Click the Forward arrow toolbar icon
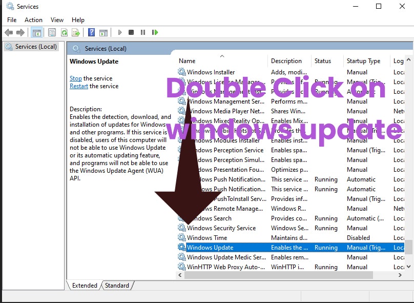This screenshot has width=414, height=303. [x=20, y=32]
